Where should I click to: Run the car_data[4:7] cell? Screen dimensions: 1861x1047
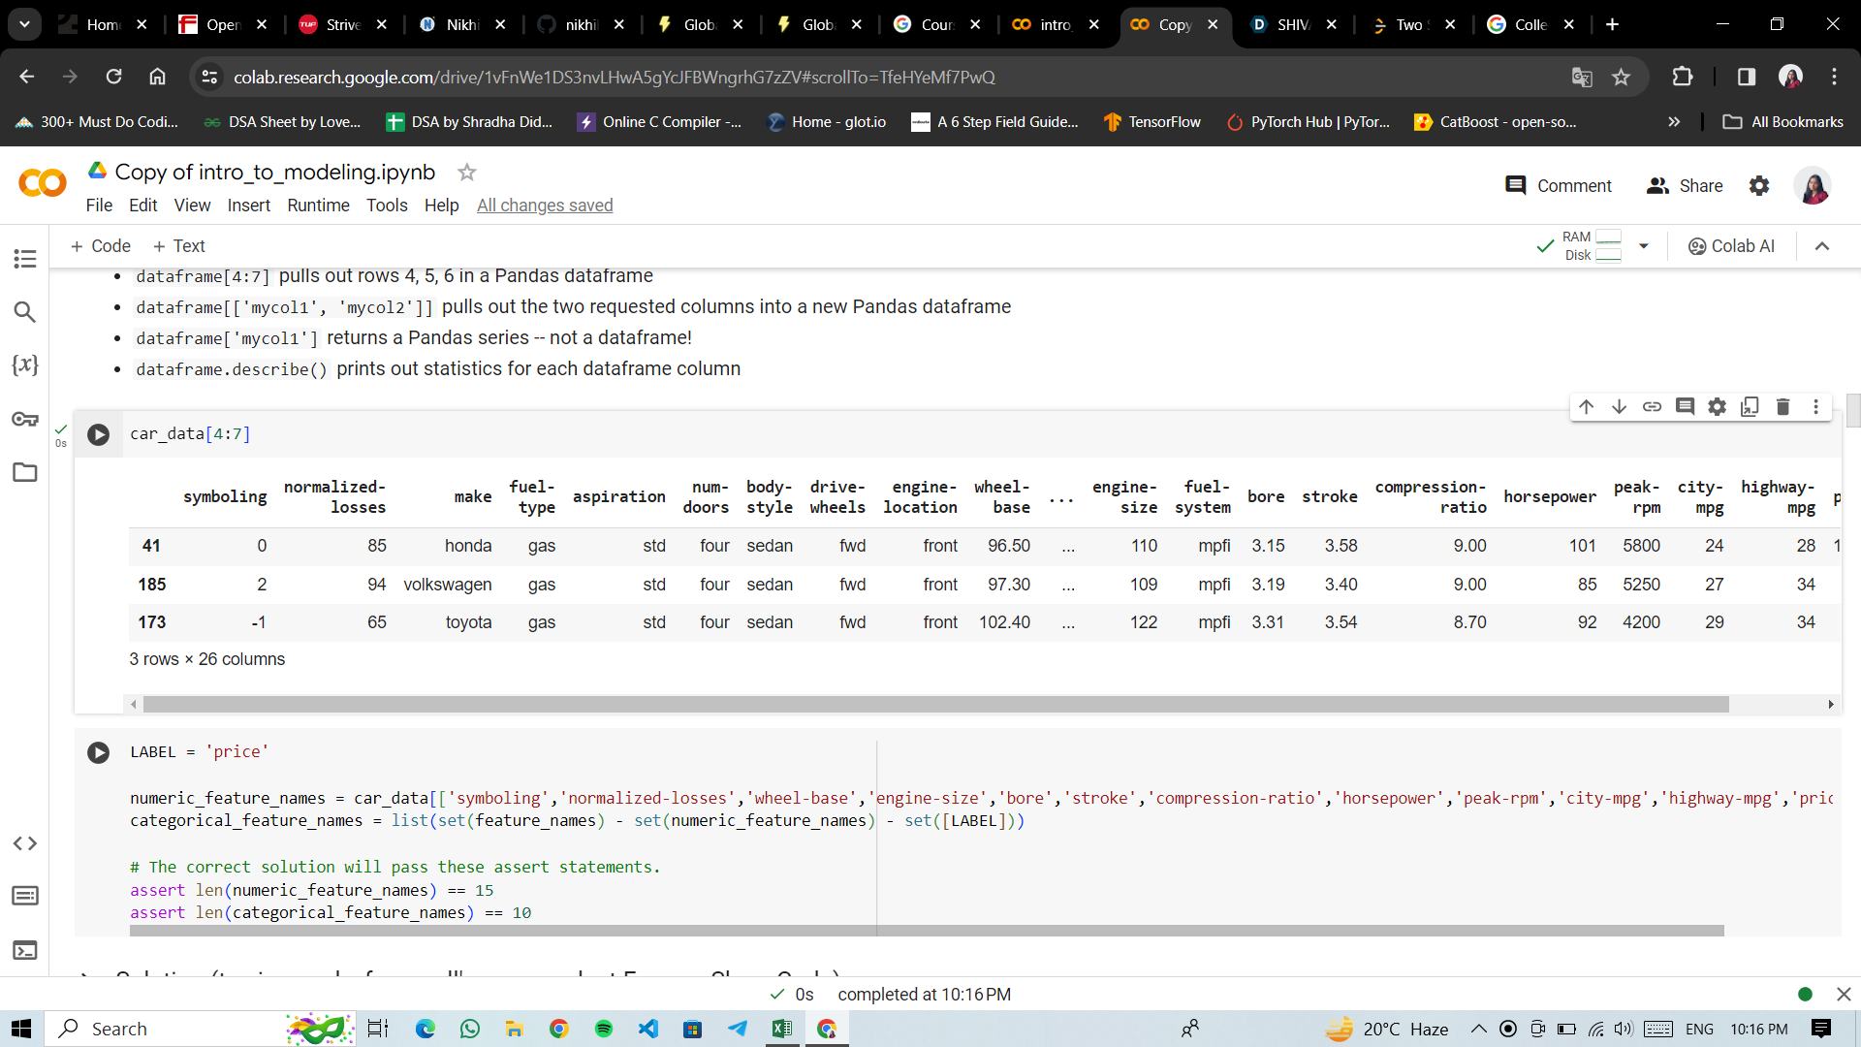coord(99,434)
